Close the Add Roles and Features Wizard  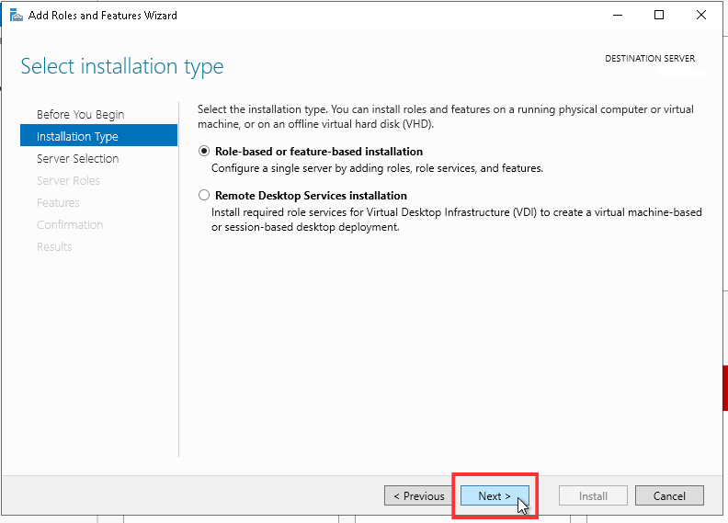tap(701, 16)
